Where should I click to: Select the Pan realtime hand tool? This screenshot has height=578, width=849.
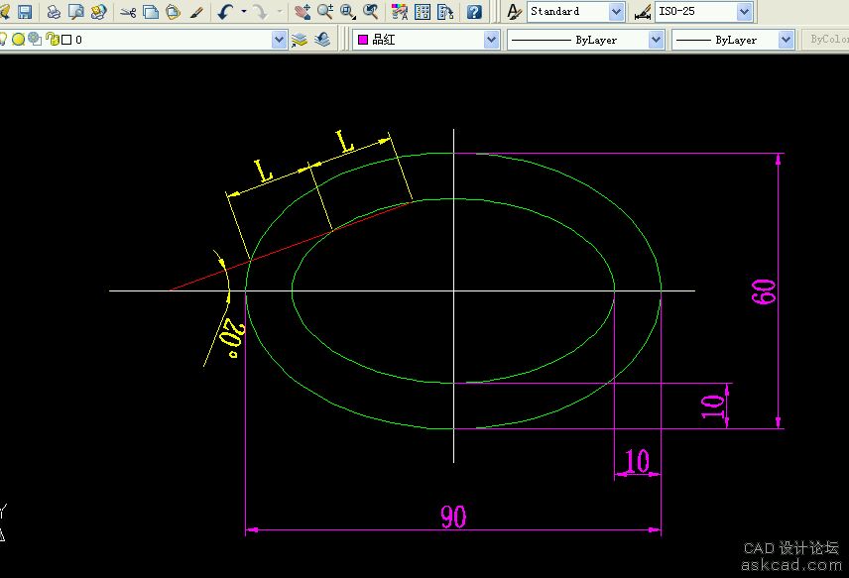303,11
